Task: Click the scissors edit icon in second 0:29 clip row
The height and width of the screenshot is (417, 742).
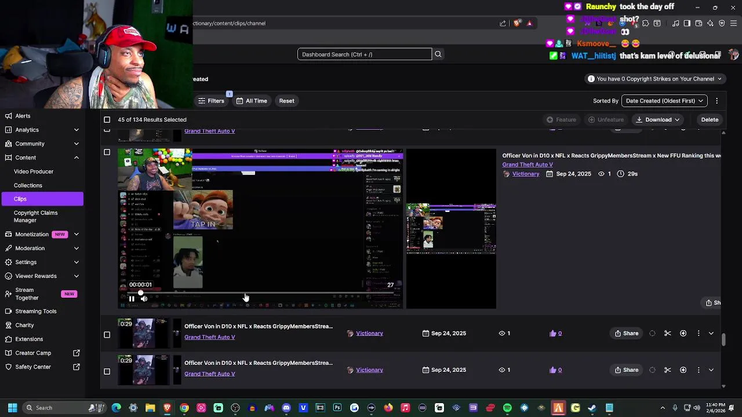Action: click(x=668, y=370)
